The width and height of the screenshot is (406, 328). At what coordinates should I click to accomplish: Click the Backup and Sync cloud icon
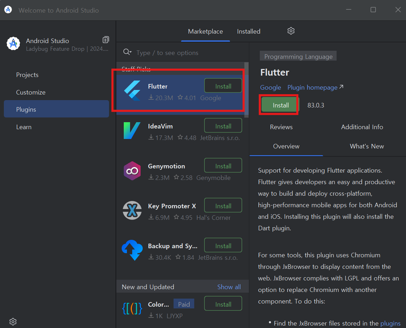point(132,250)
